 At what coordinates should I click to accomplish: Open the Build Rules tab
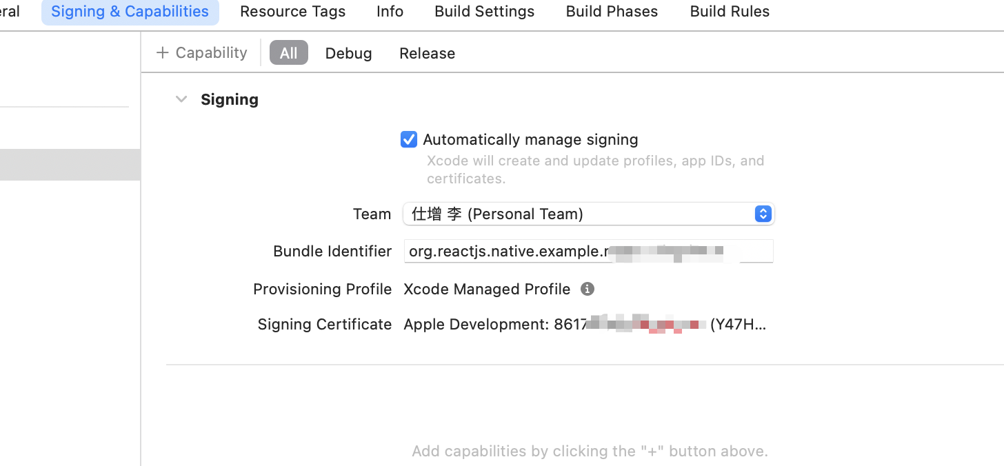click(x=730, y=12)
